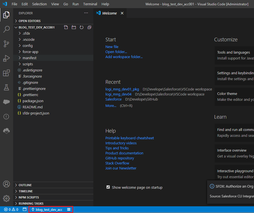Open the Accounts icon in activity bar
This screenshot has width=254, height=213.
click(x=6, y=184)
